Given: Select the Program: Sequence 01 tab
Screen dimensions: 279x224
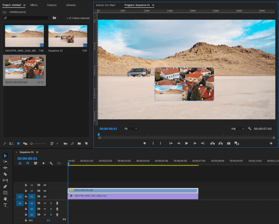Looking at the screenshot, I should [x=137, y=5].
